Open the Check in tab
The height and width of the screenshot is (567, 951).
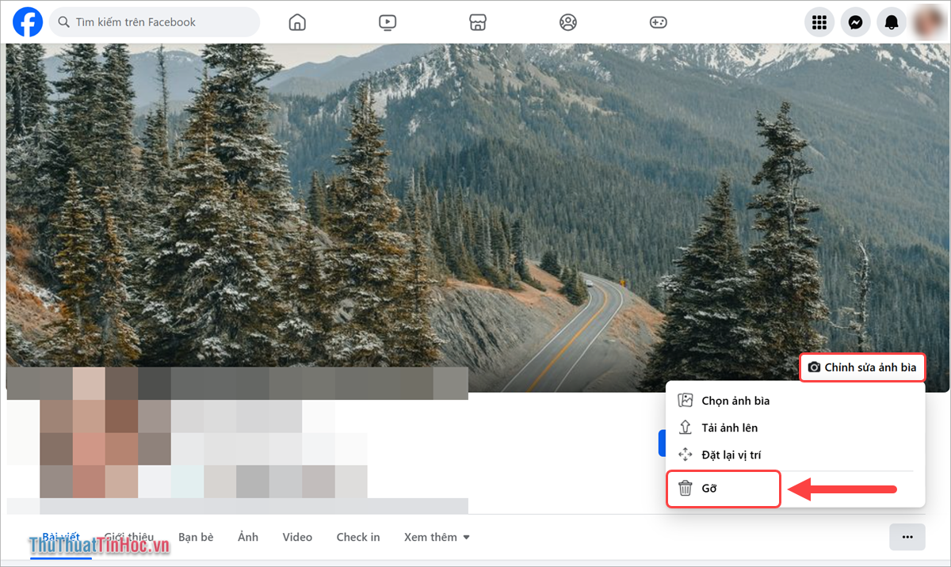tap(357, 537)
